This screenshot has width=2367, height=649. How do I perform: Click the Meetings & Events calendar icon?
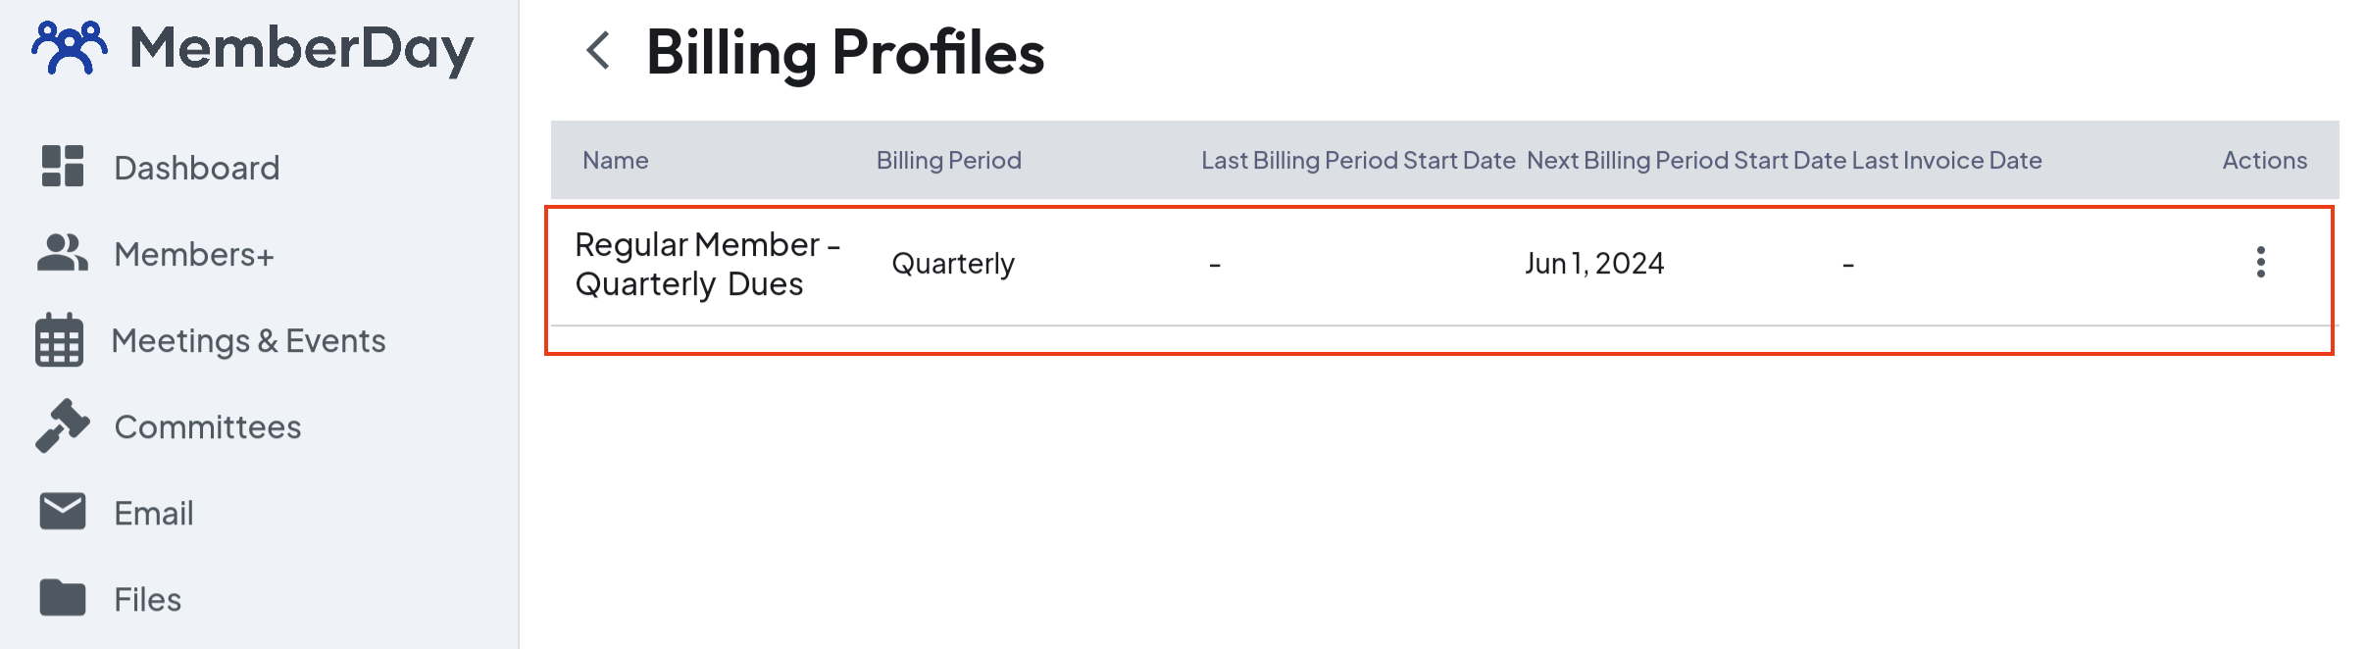click(x=60, y=340)
